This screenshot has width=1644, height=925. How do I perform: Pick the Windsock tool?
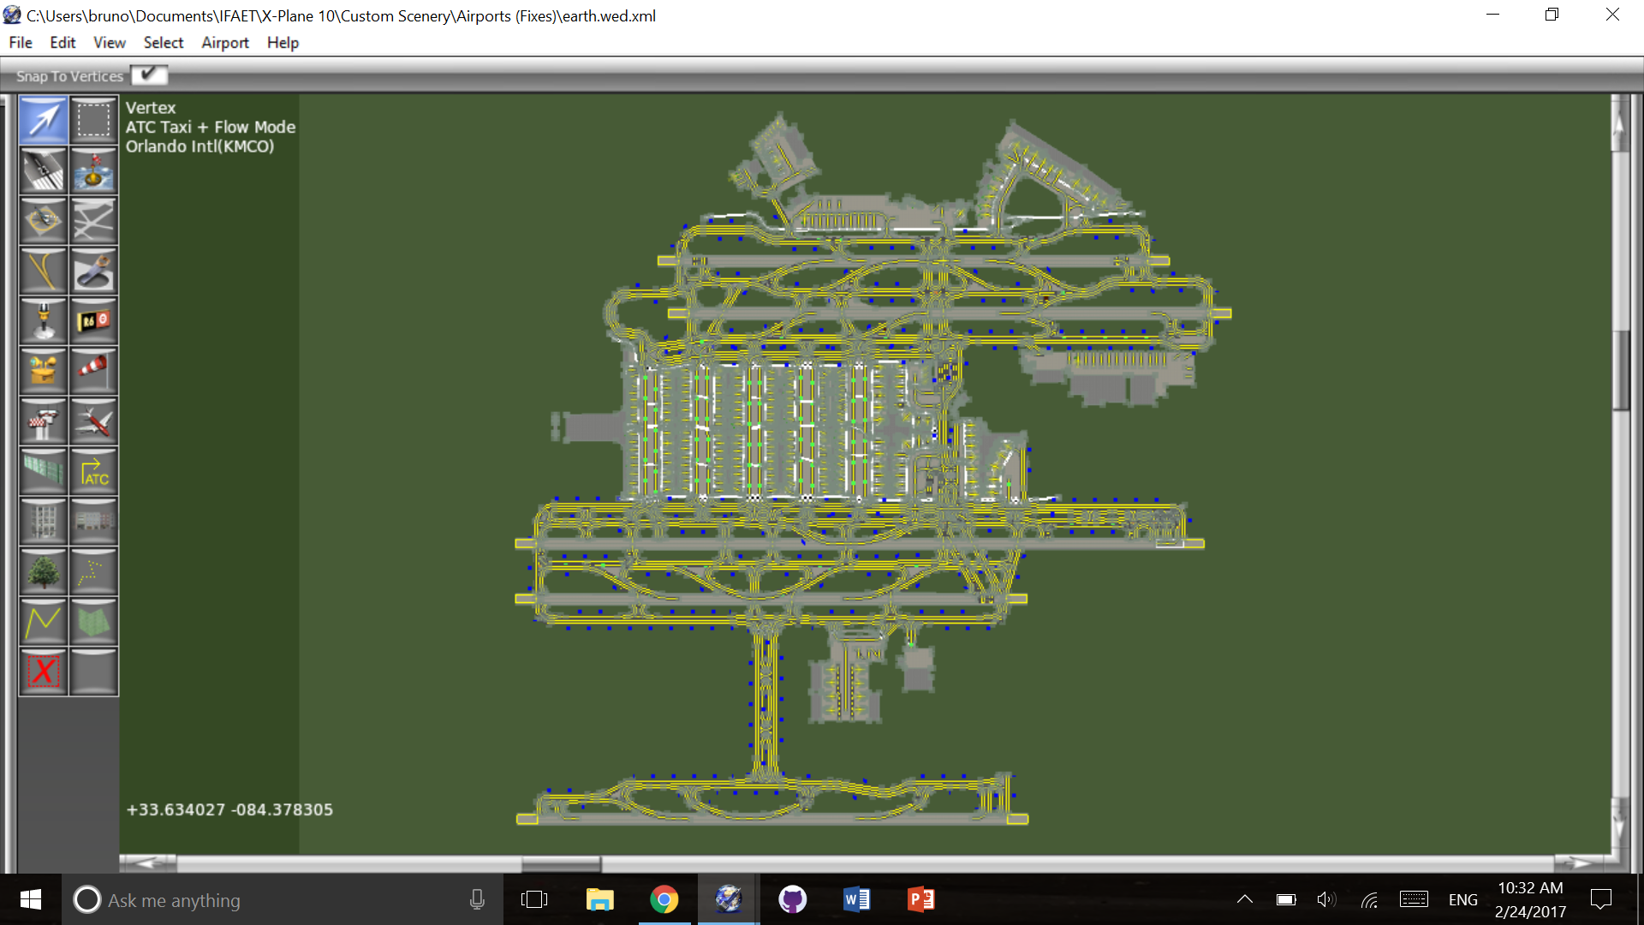coord(93,370)
